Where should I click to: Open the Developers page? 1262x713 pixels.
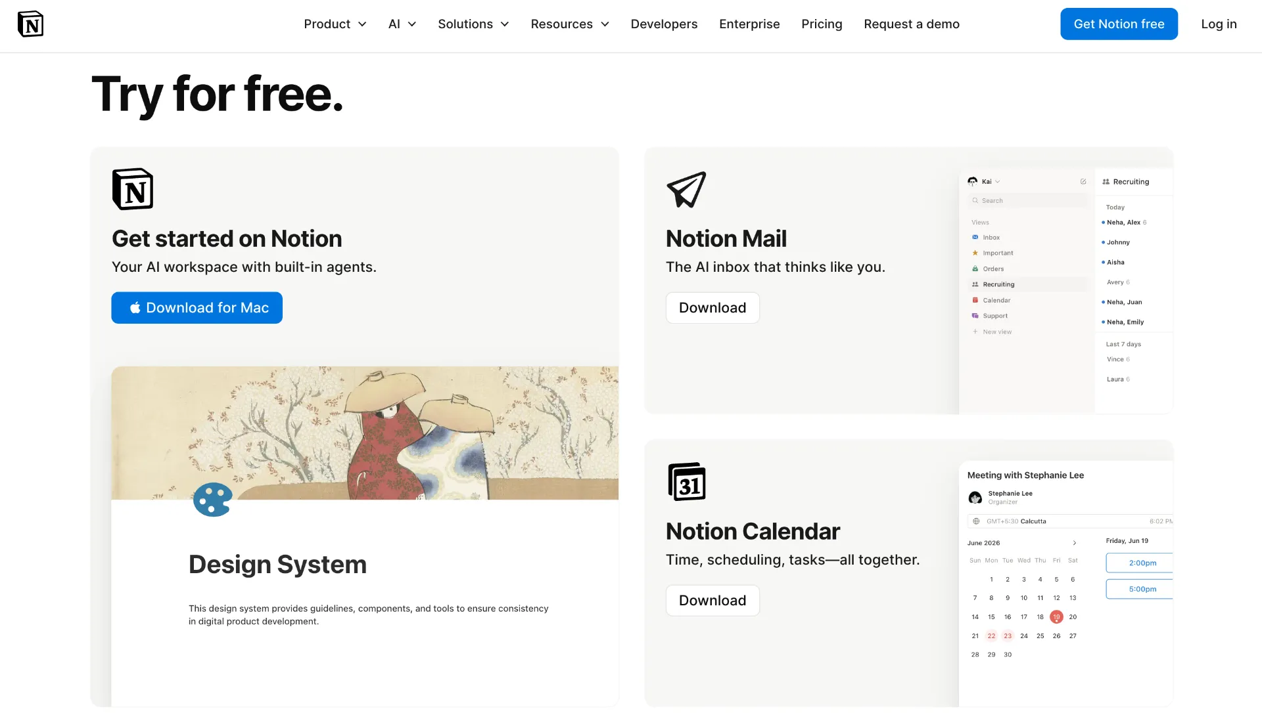(x=664, y=24)
